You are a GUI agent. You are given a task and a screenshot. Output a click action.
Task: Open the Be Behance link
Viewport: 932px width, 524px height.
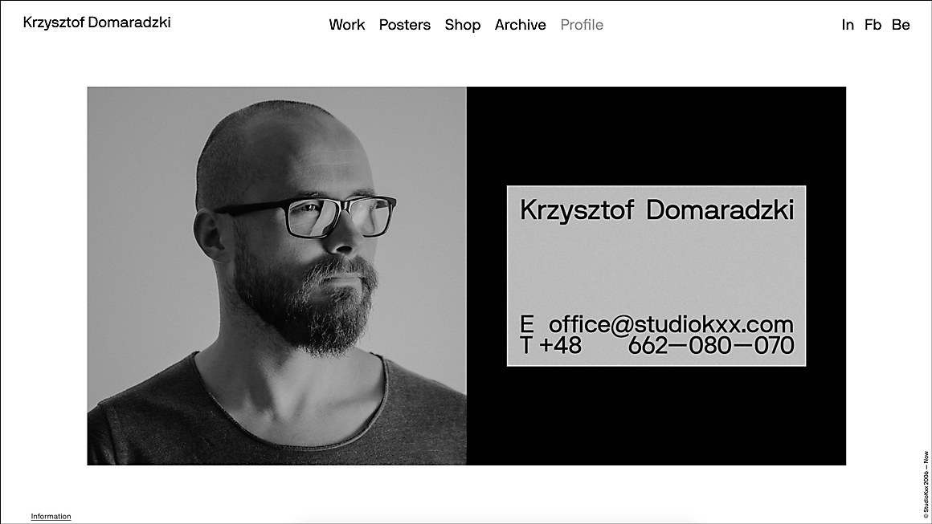coord(901,25)
